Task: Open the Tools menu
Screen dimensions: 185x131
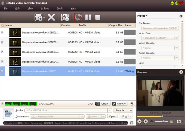Action: [60, 8]
